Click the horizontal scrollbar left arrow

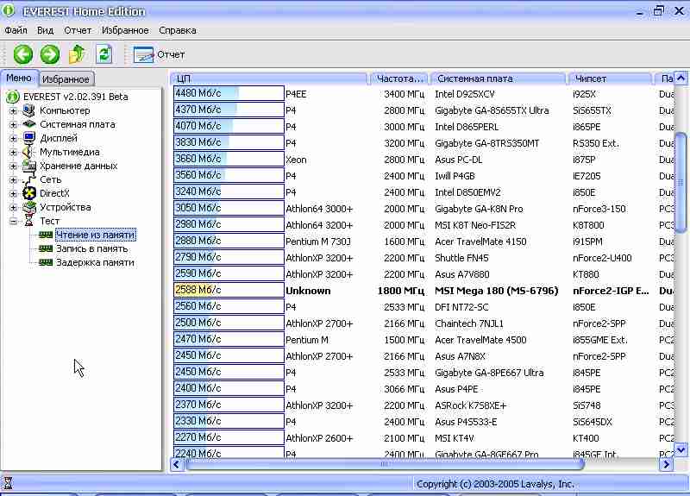[177, 464]
